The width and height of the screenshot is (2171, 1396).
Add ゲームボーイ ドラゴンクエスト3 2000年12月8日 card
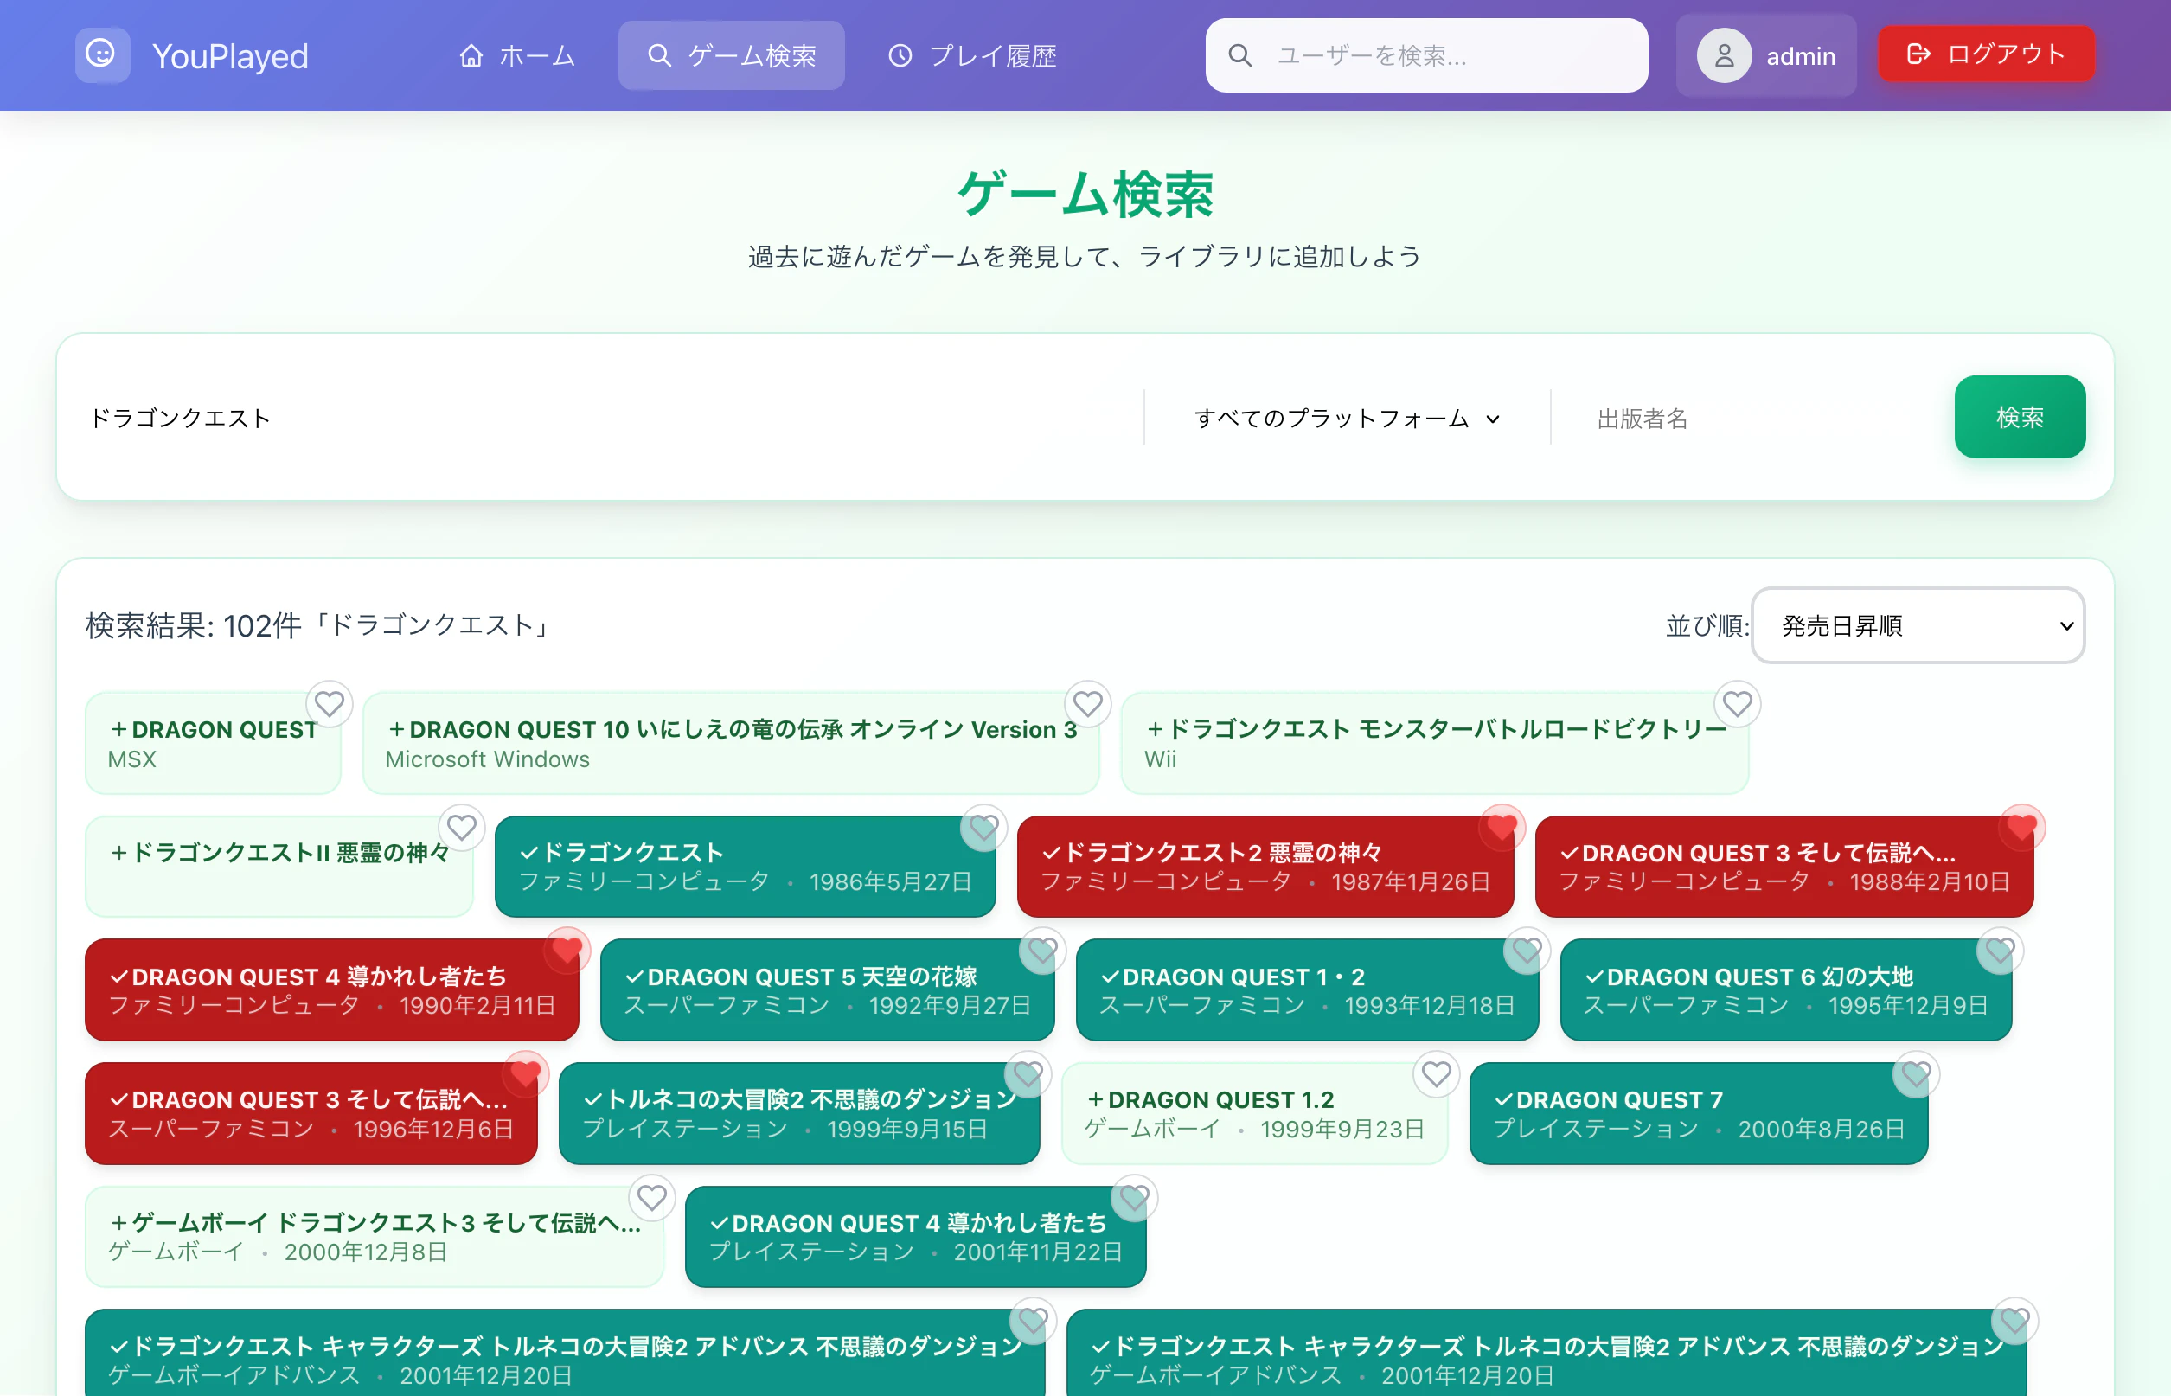click(375, 1237)
